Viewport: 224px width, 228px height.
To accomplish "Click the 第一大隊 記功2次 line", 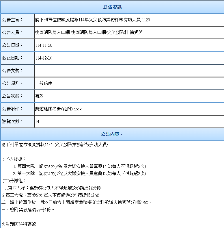I will (x=79, y=173).
